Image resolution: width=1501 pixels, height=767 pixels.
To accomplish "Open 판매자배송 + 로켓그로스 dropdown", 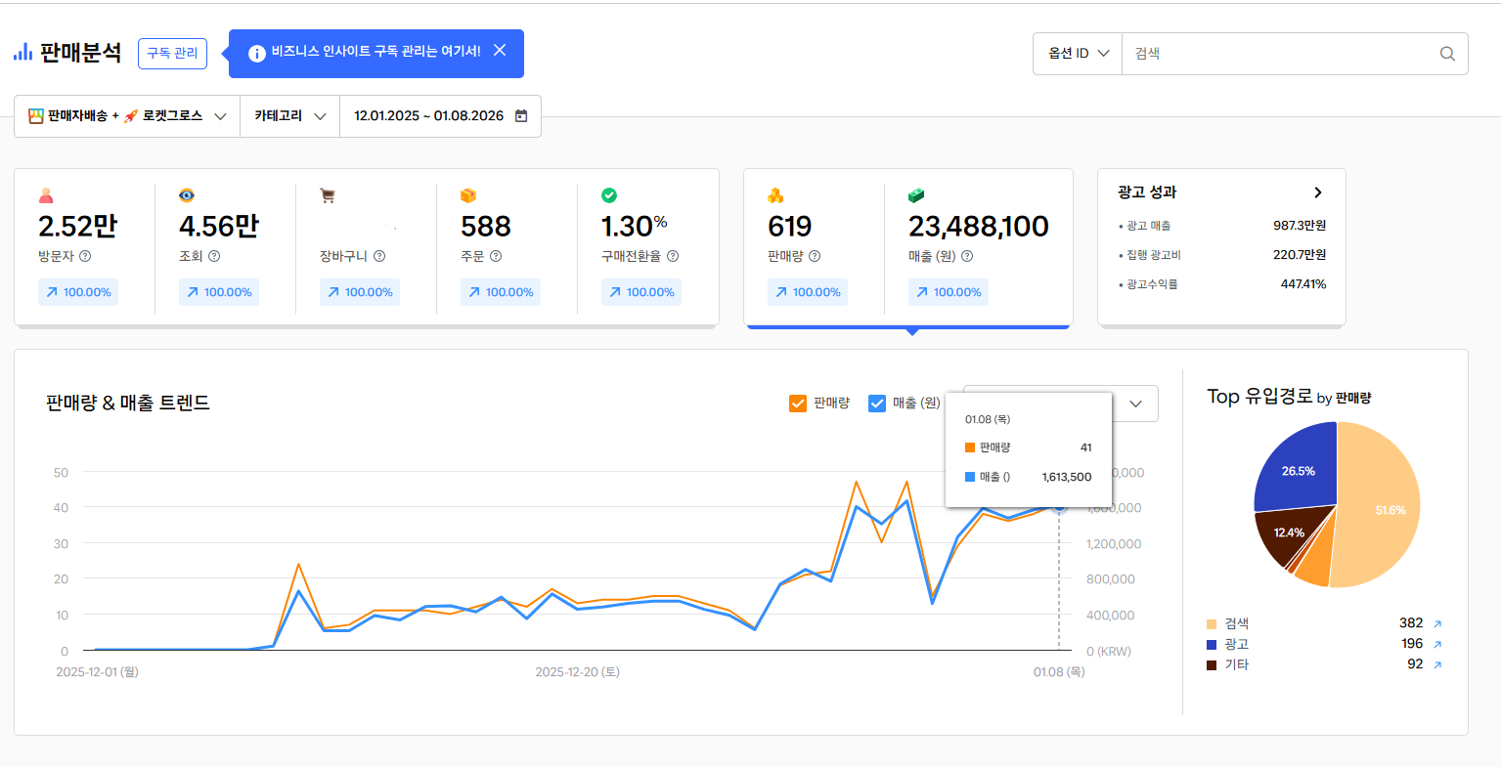I will coord(127,116).
